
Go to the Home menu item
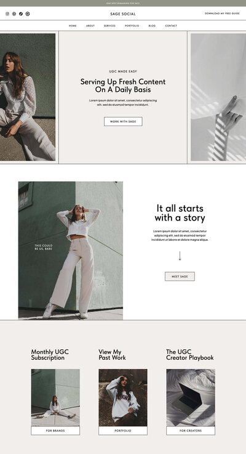73,26
